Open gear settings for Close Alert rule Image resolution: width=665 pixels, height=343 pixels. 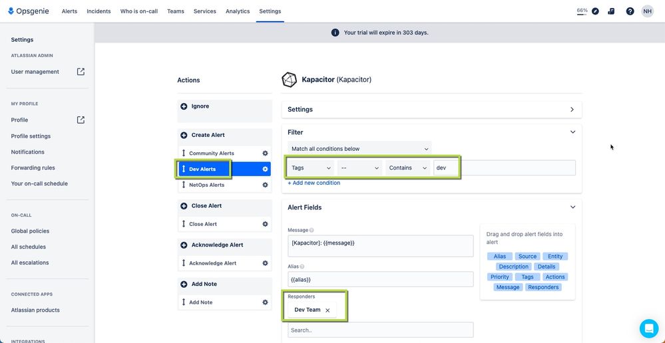265,224
